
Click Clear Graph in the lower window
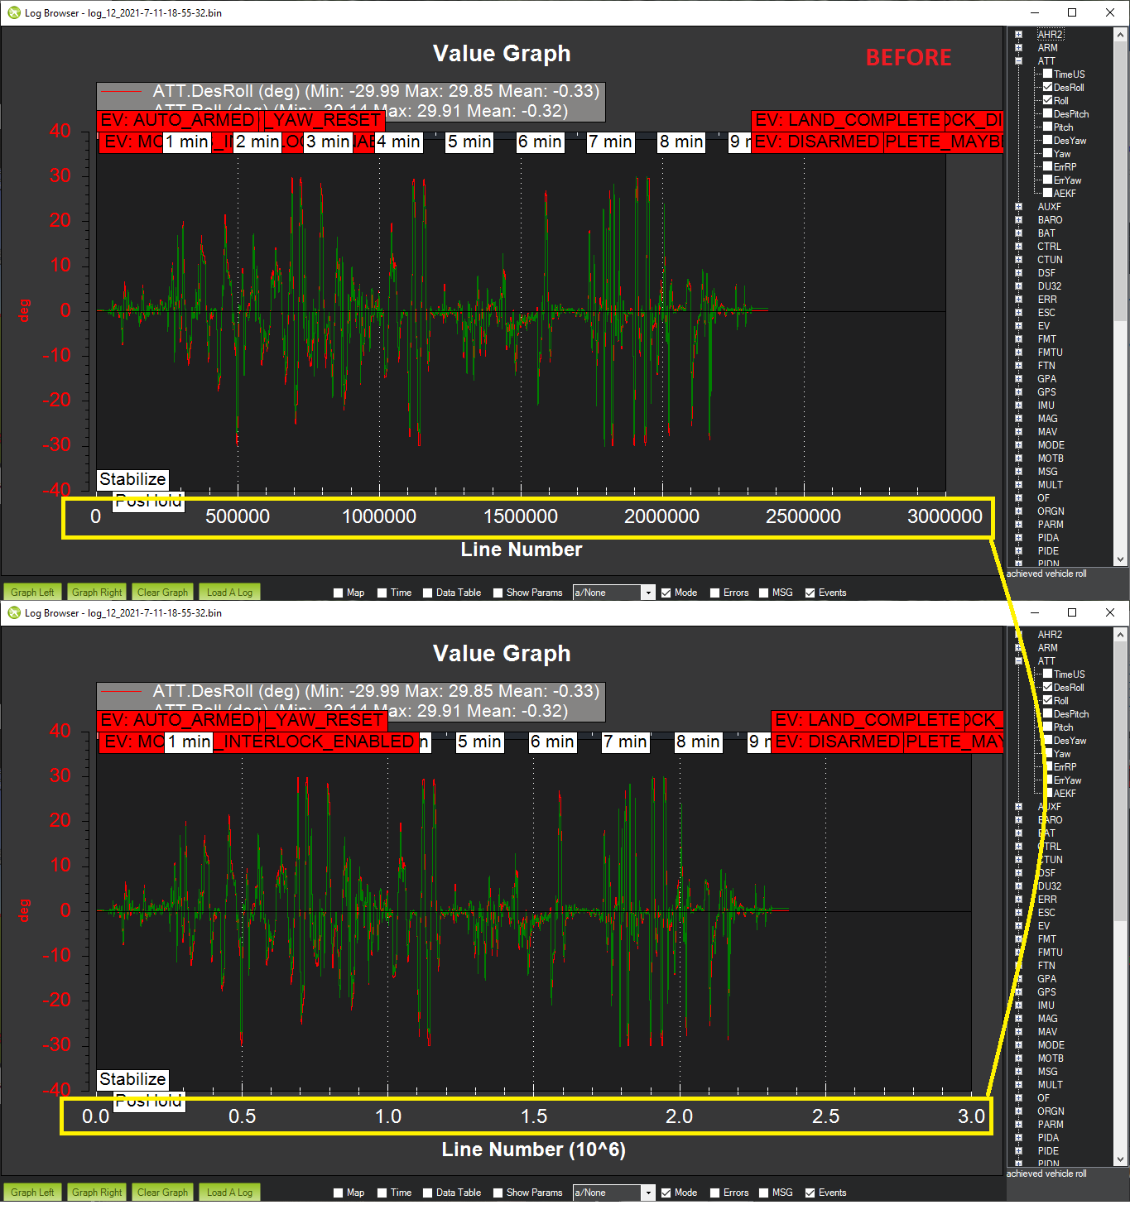click(x=162, y=1192)
